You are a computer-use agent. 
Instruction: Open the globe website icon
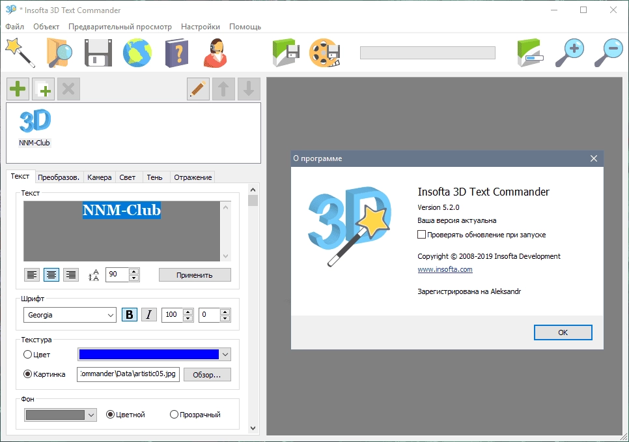(x=137, y=53)
